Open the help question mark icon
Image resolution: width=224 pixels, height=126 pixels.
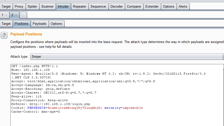(4, 35)
